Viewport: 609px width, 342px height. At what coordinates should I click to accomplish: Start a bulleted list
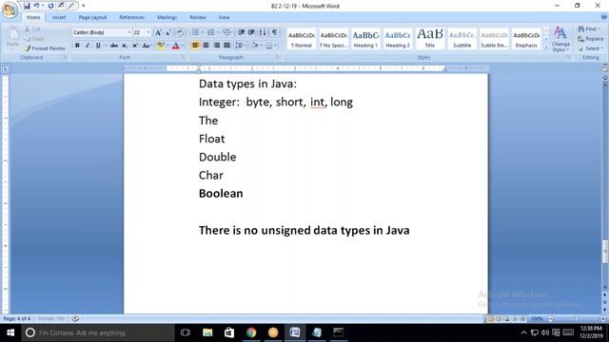[x=195, y=32]
